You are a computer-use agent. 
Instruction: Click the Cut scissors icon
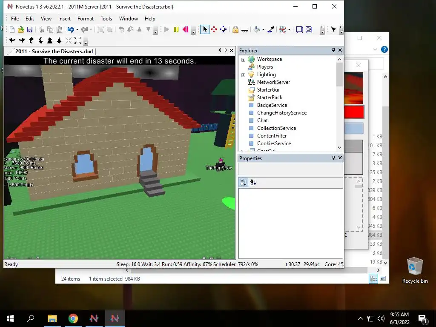pyautogui.click(x=42, y=29)
